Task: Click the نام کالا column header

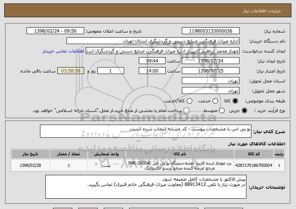Action: click(x=180, y=154)
